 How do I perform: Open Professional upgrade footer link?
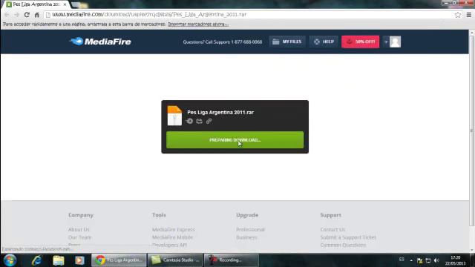click(251, 229)
